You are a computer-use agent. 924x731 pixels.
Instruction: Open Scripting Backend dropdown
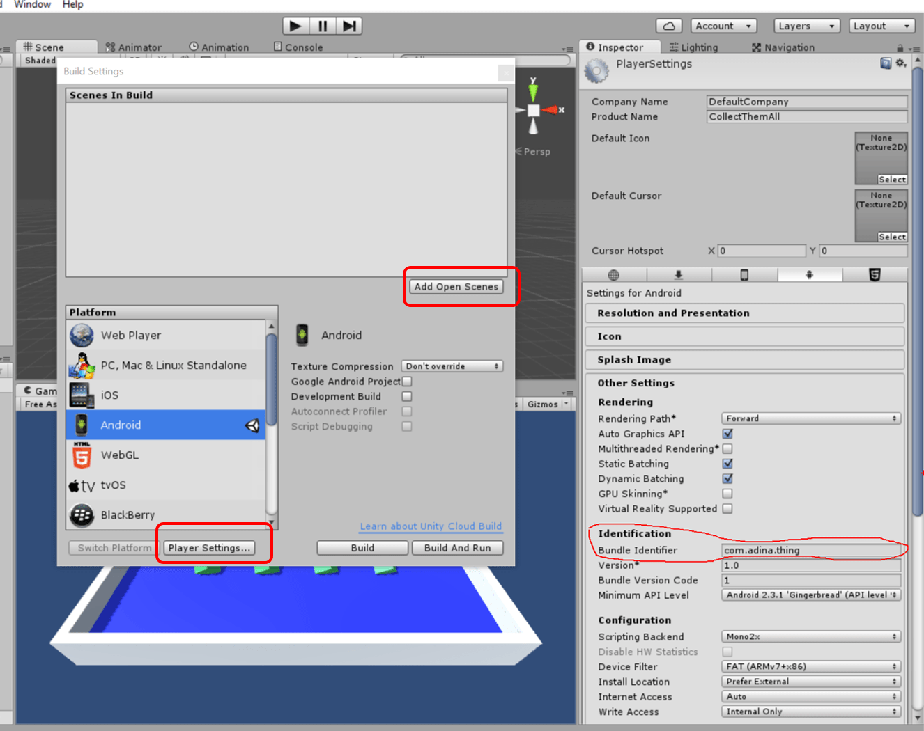tap(811, 637)
